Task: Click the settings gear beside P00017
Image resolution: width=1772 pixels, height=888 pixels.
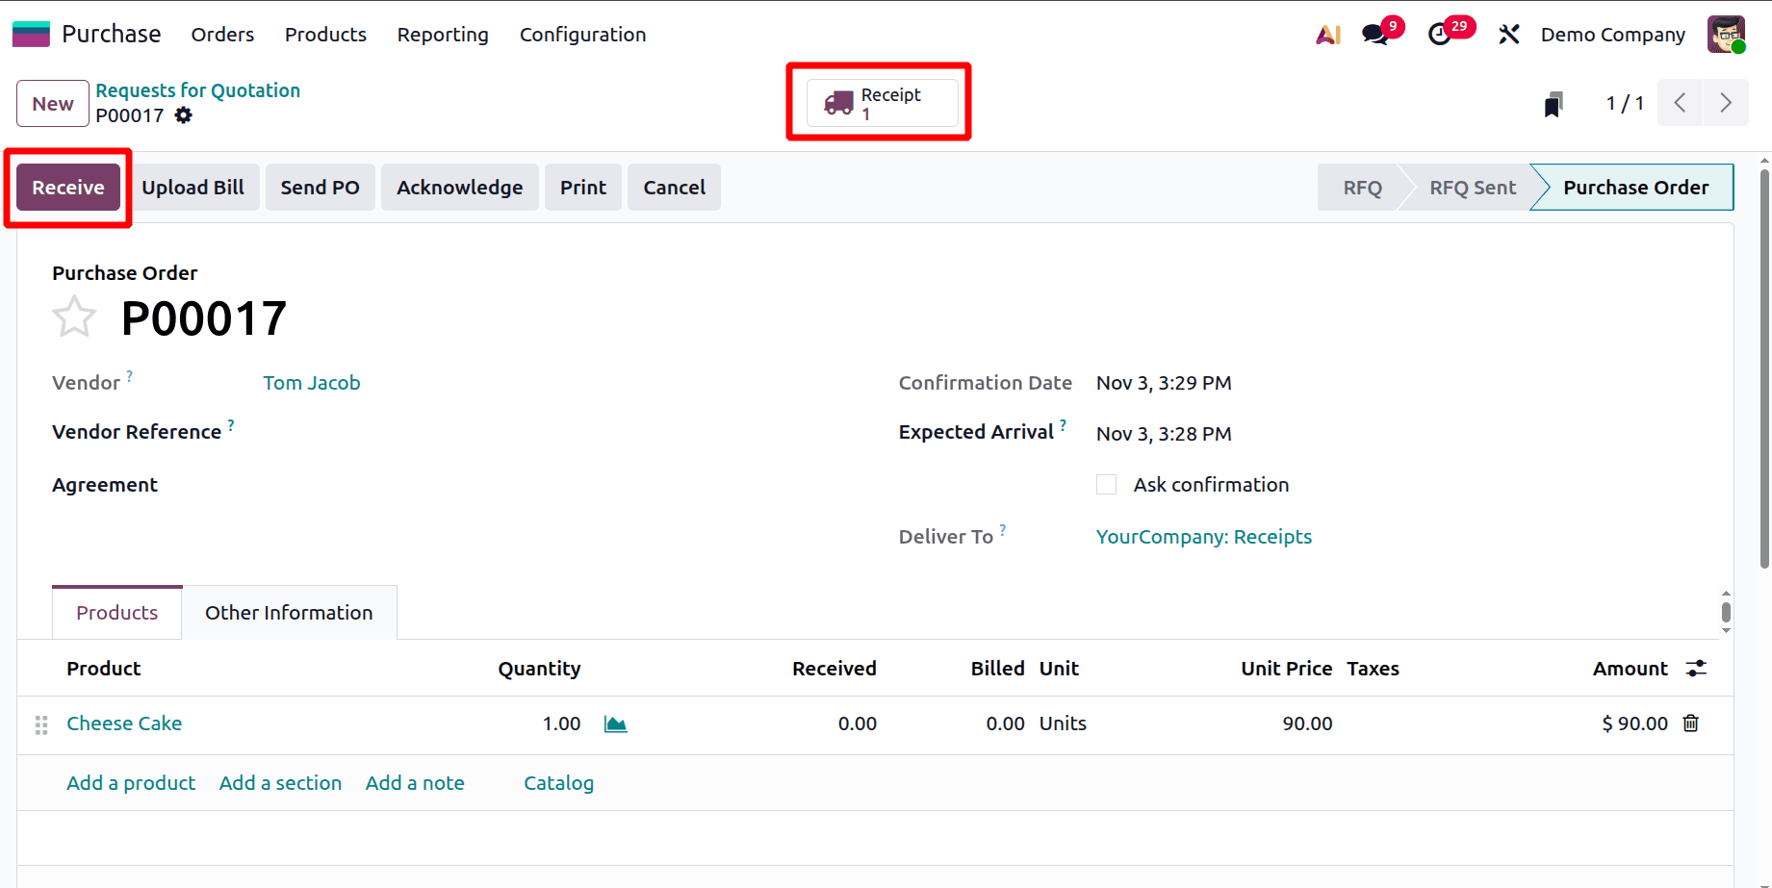Action: [x=183, y=115]
